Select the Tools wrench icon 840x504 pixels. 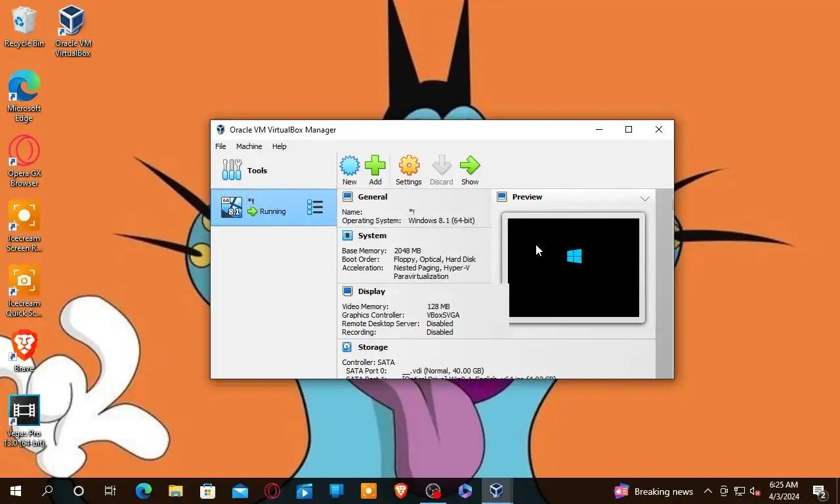pyautogui.click(x=232, y=170)
